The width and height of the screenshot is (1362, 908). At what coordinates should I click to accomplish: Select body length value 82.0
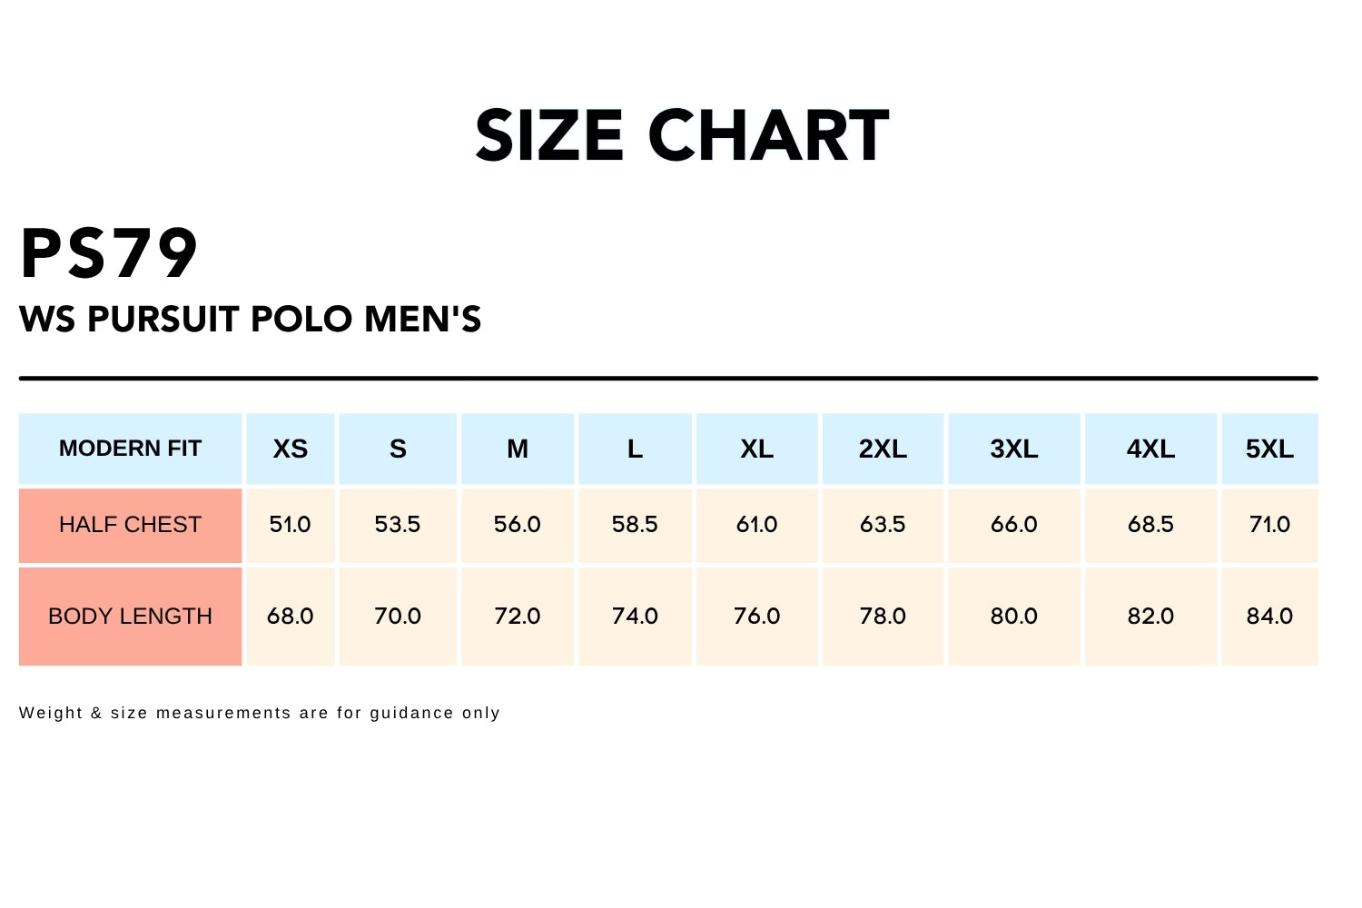(1150, 617)
